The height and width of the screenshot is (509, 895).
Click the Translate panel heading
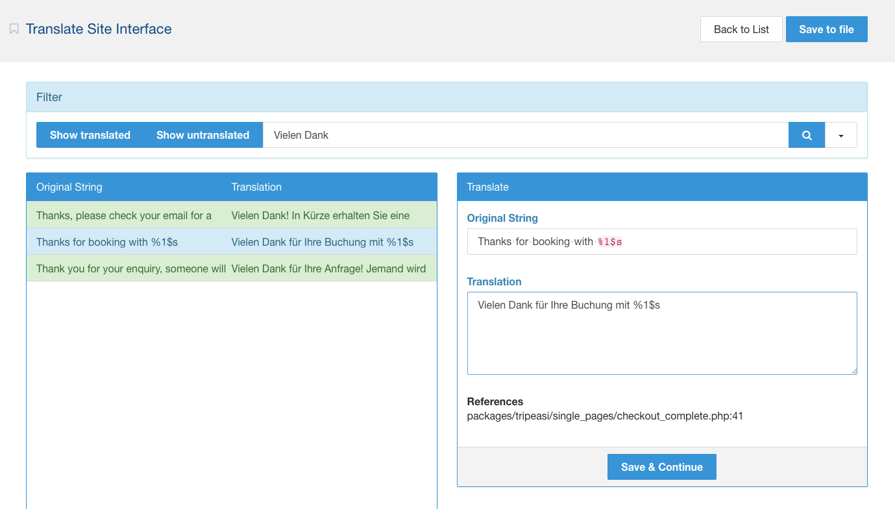pos(662,187)
